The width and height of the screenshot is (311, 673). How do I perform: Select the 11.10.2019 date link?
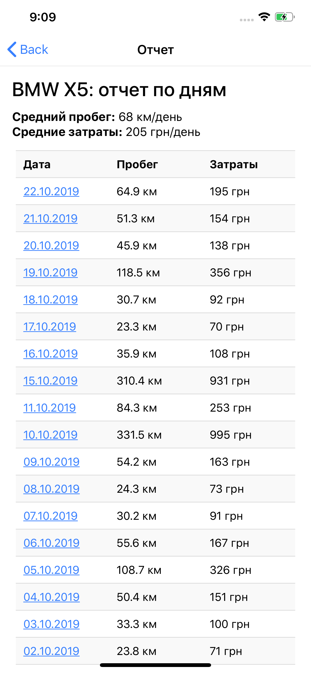click(50, 408)
